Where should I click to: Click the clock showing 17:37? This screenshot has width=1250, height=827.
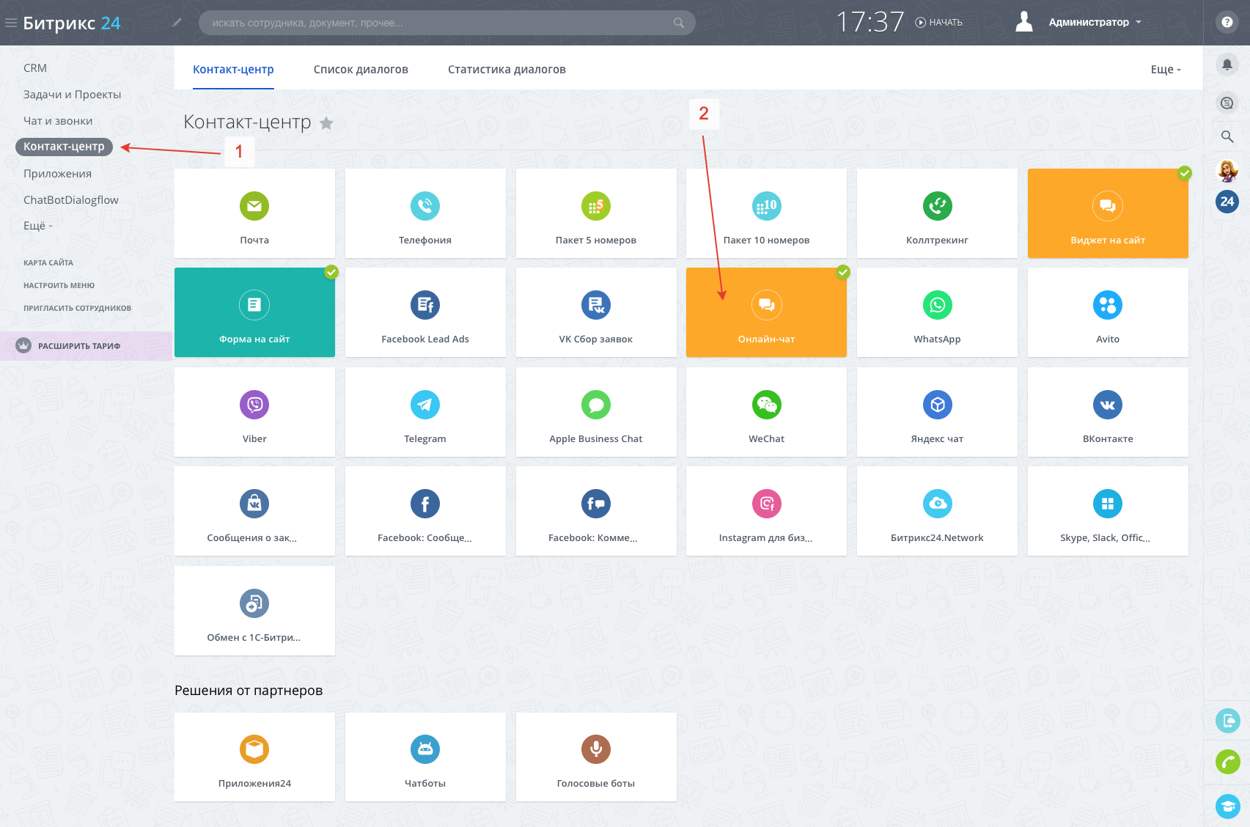[870, 22]
